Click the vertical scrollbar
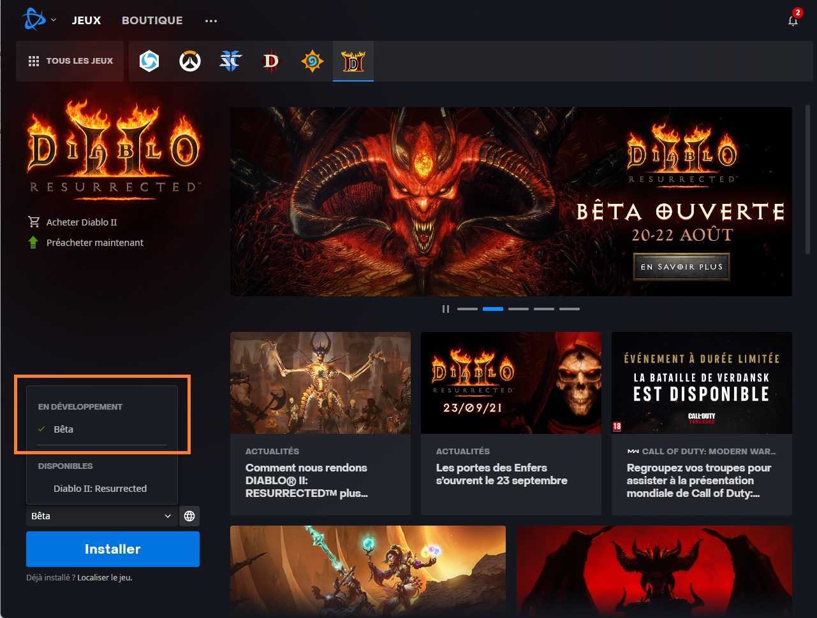The image size is (817, 618). (808, 180)
